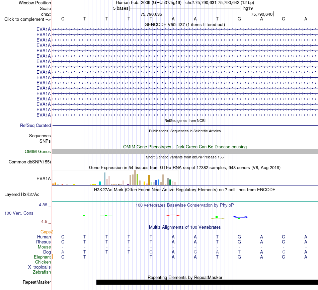This screenshot has width=318, height=290.
Task: Click the Window Position label
Action: (x=35, y=3)
